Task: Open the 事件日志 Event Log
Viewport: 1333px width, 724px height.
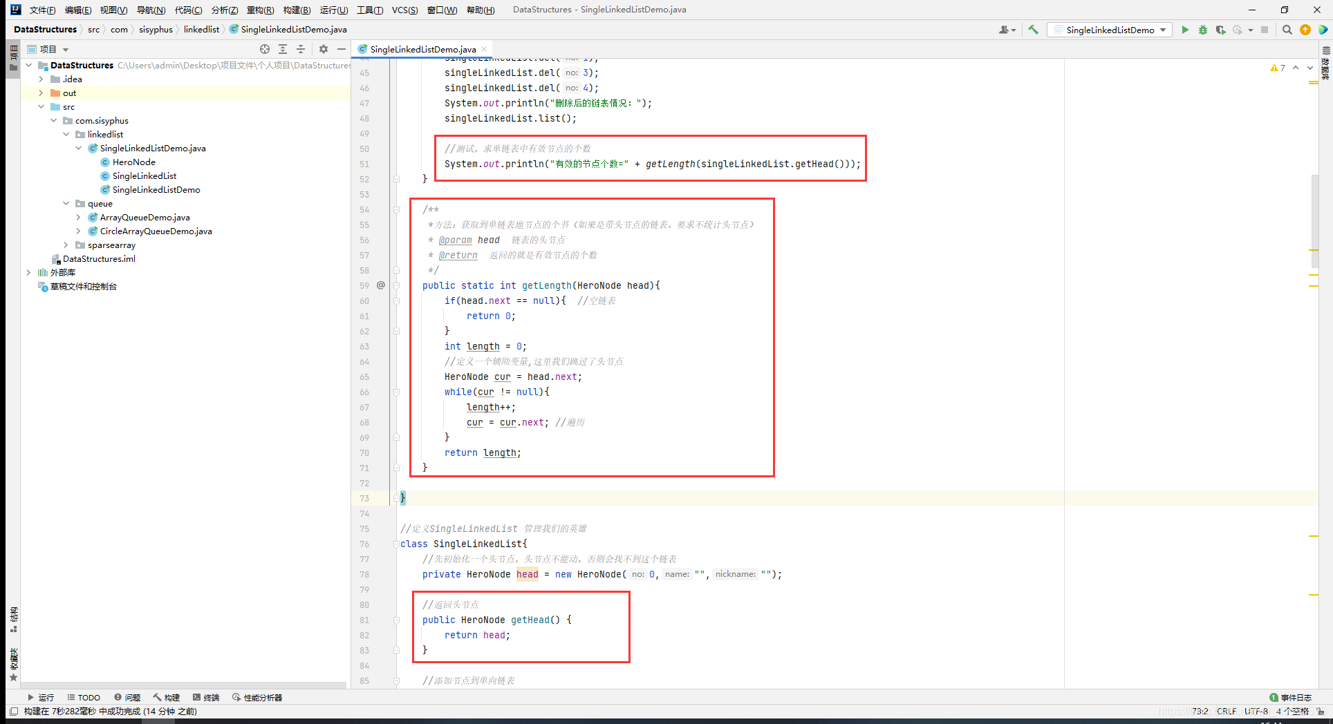Action: coord(1290,697)
